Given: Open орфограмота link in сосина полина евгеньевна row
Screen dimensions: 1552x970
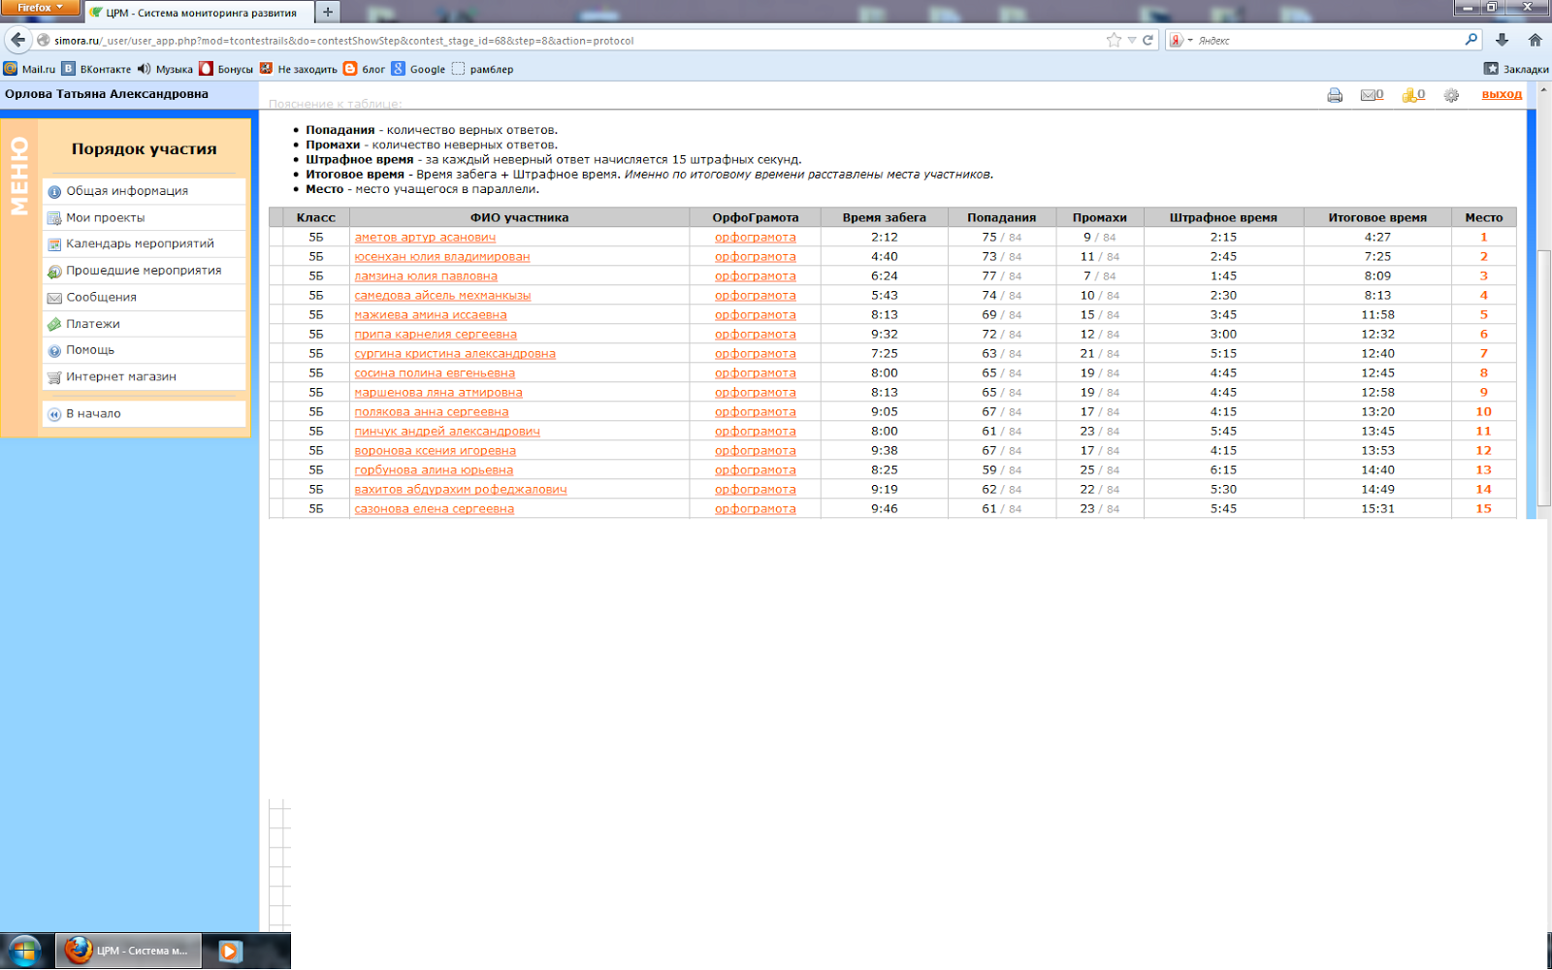Looking at the screenshot, I should tap(755, 372).
